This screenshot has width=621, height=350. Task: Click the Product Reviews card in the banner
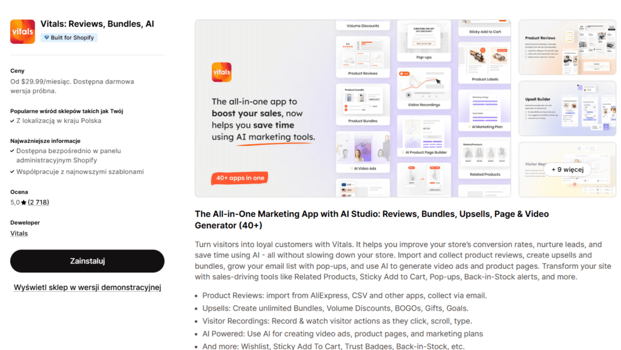(363, 57)
